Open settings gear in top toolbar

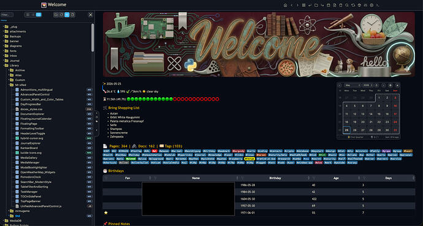pyautogui.click(x=372, y=5)
